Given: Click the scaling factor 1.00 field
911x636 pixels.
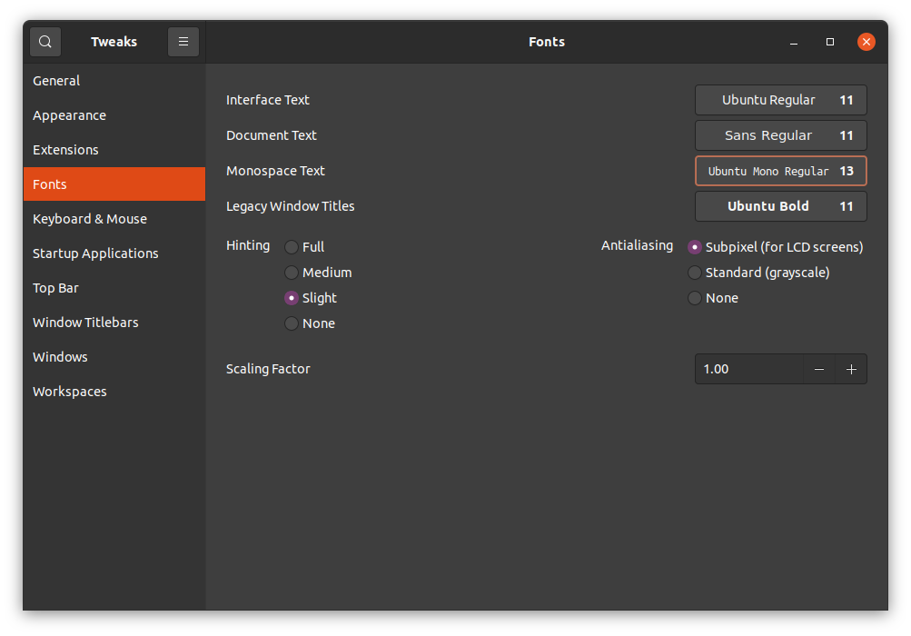Looking at the screenshot, I should point(749,369).
